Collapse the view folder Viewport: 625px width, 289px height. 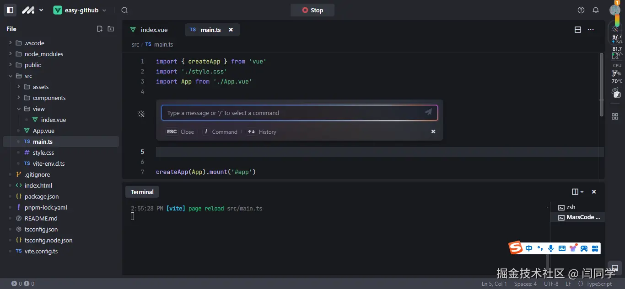point(61,109)
